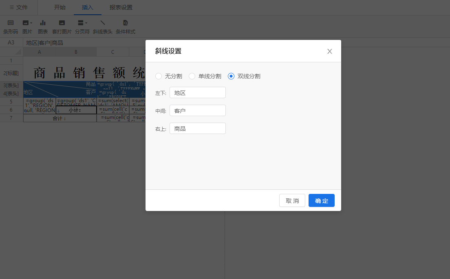Click the 斜线表头 diagonal header icon
Viewport: 450px width, 279px height.
[103, 23]
